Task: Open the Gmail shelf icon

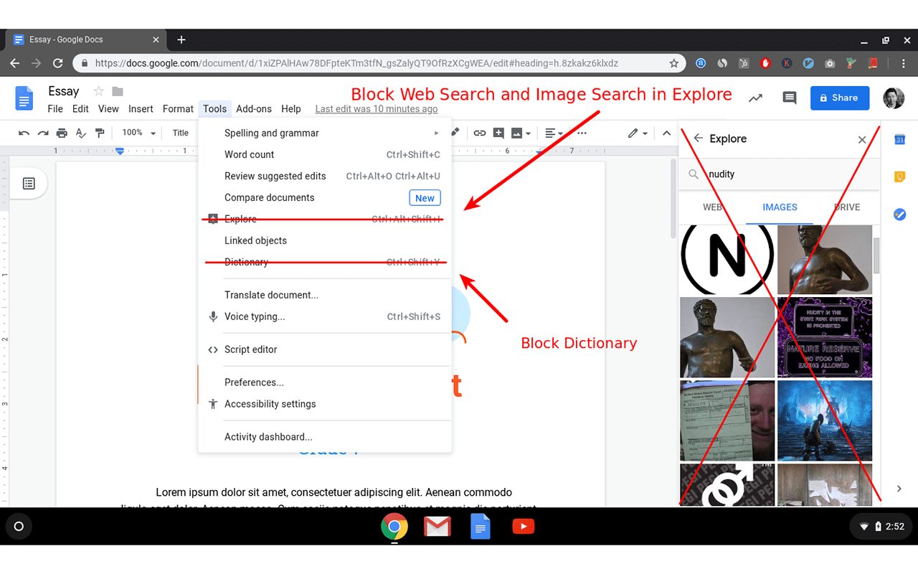Action: tap(437, 527)
